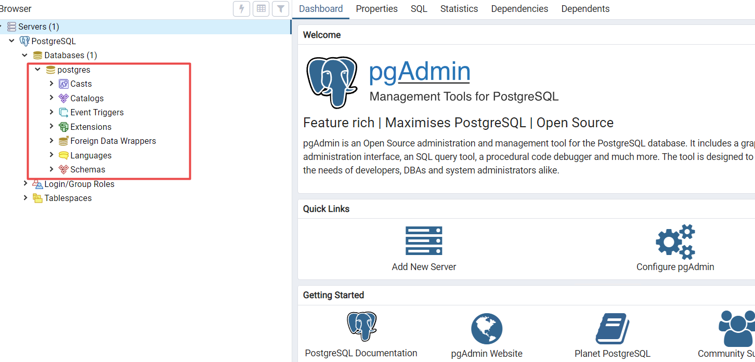Click the large pgAdmin elephant logo
The image size is (755, 362).
coord(332,83)
